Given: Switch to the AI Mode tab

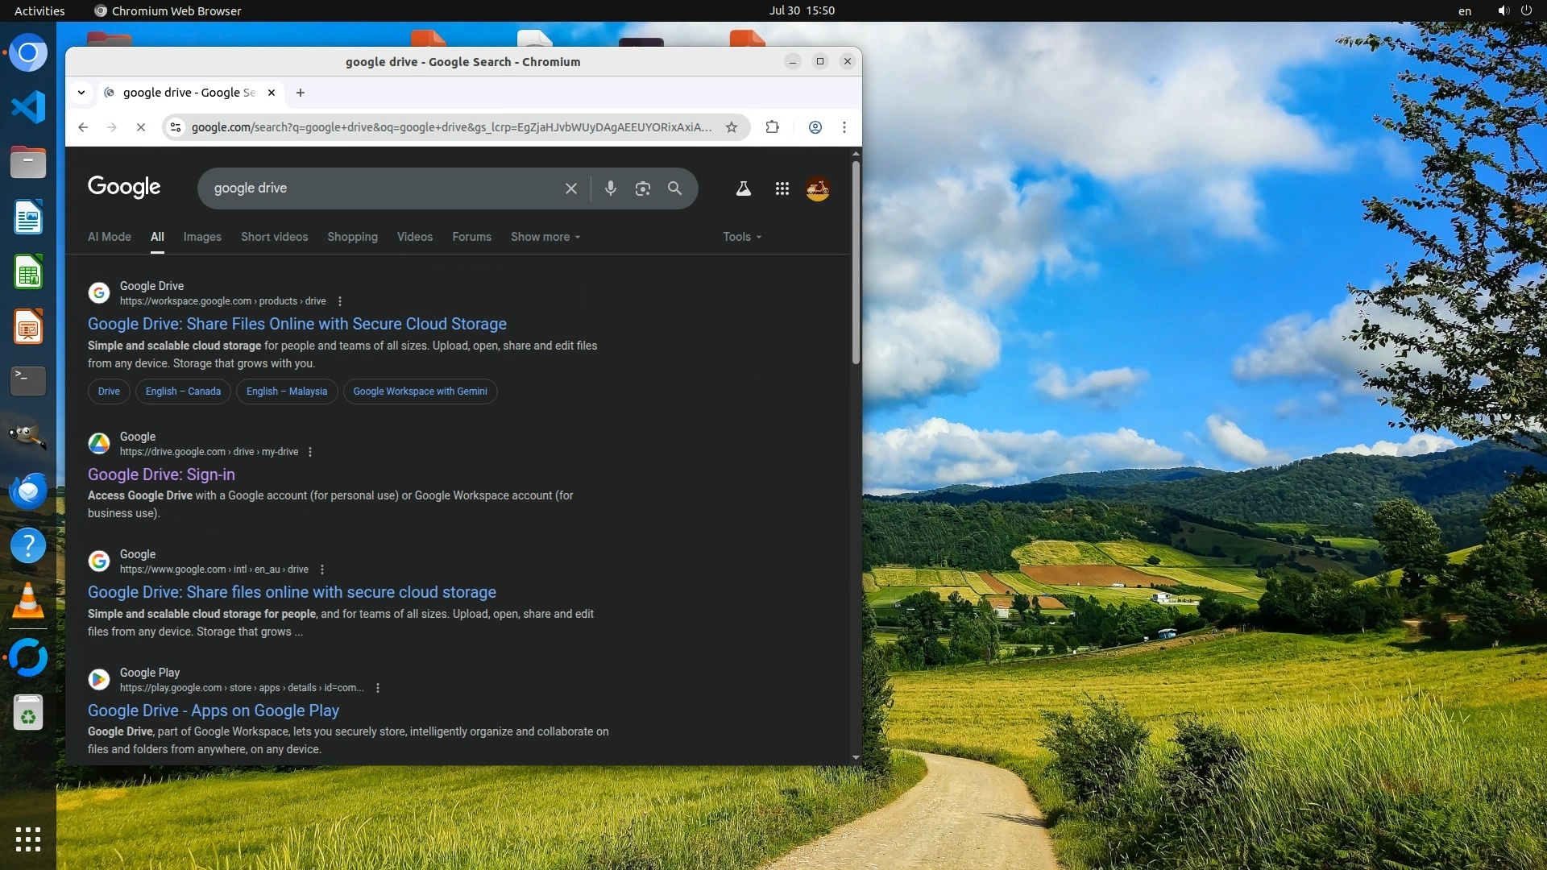Looking at the screenshot, I should pyautogui.click(x=110, y=237).
